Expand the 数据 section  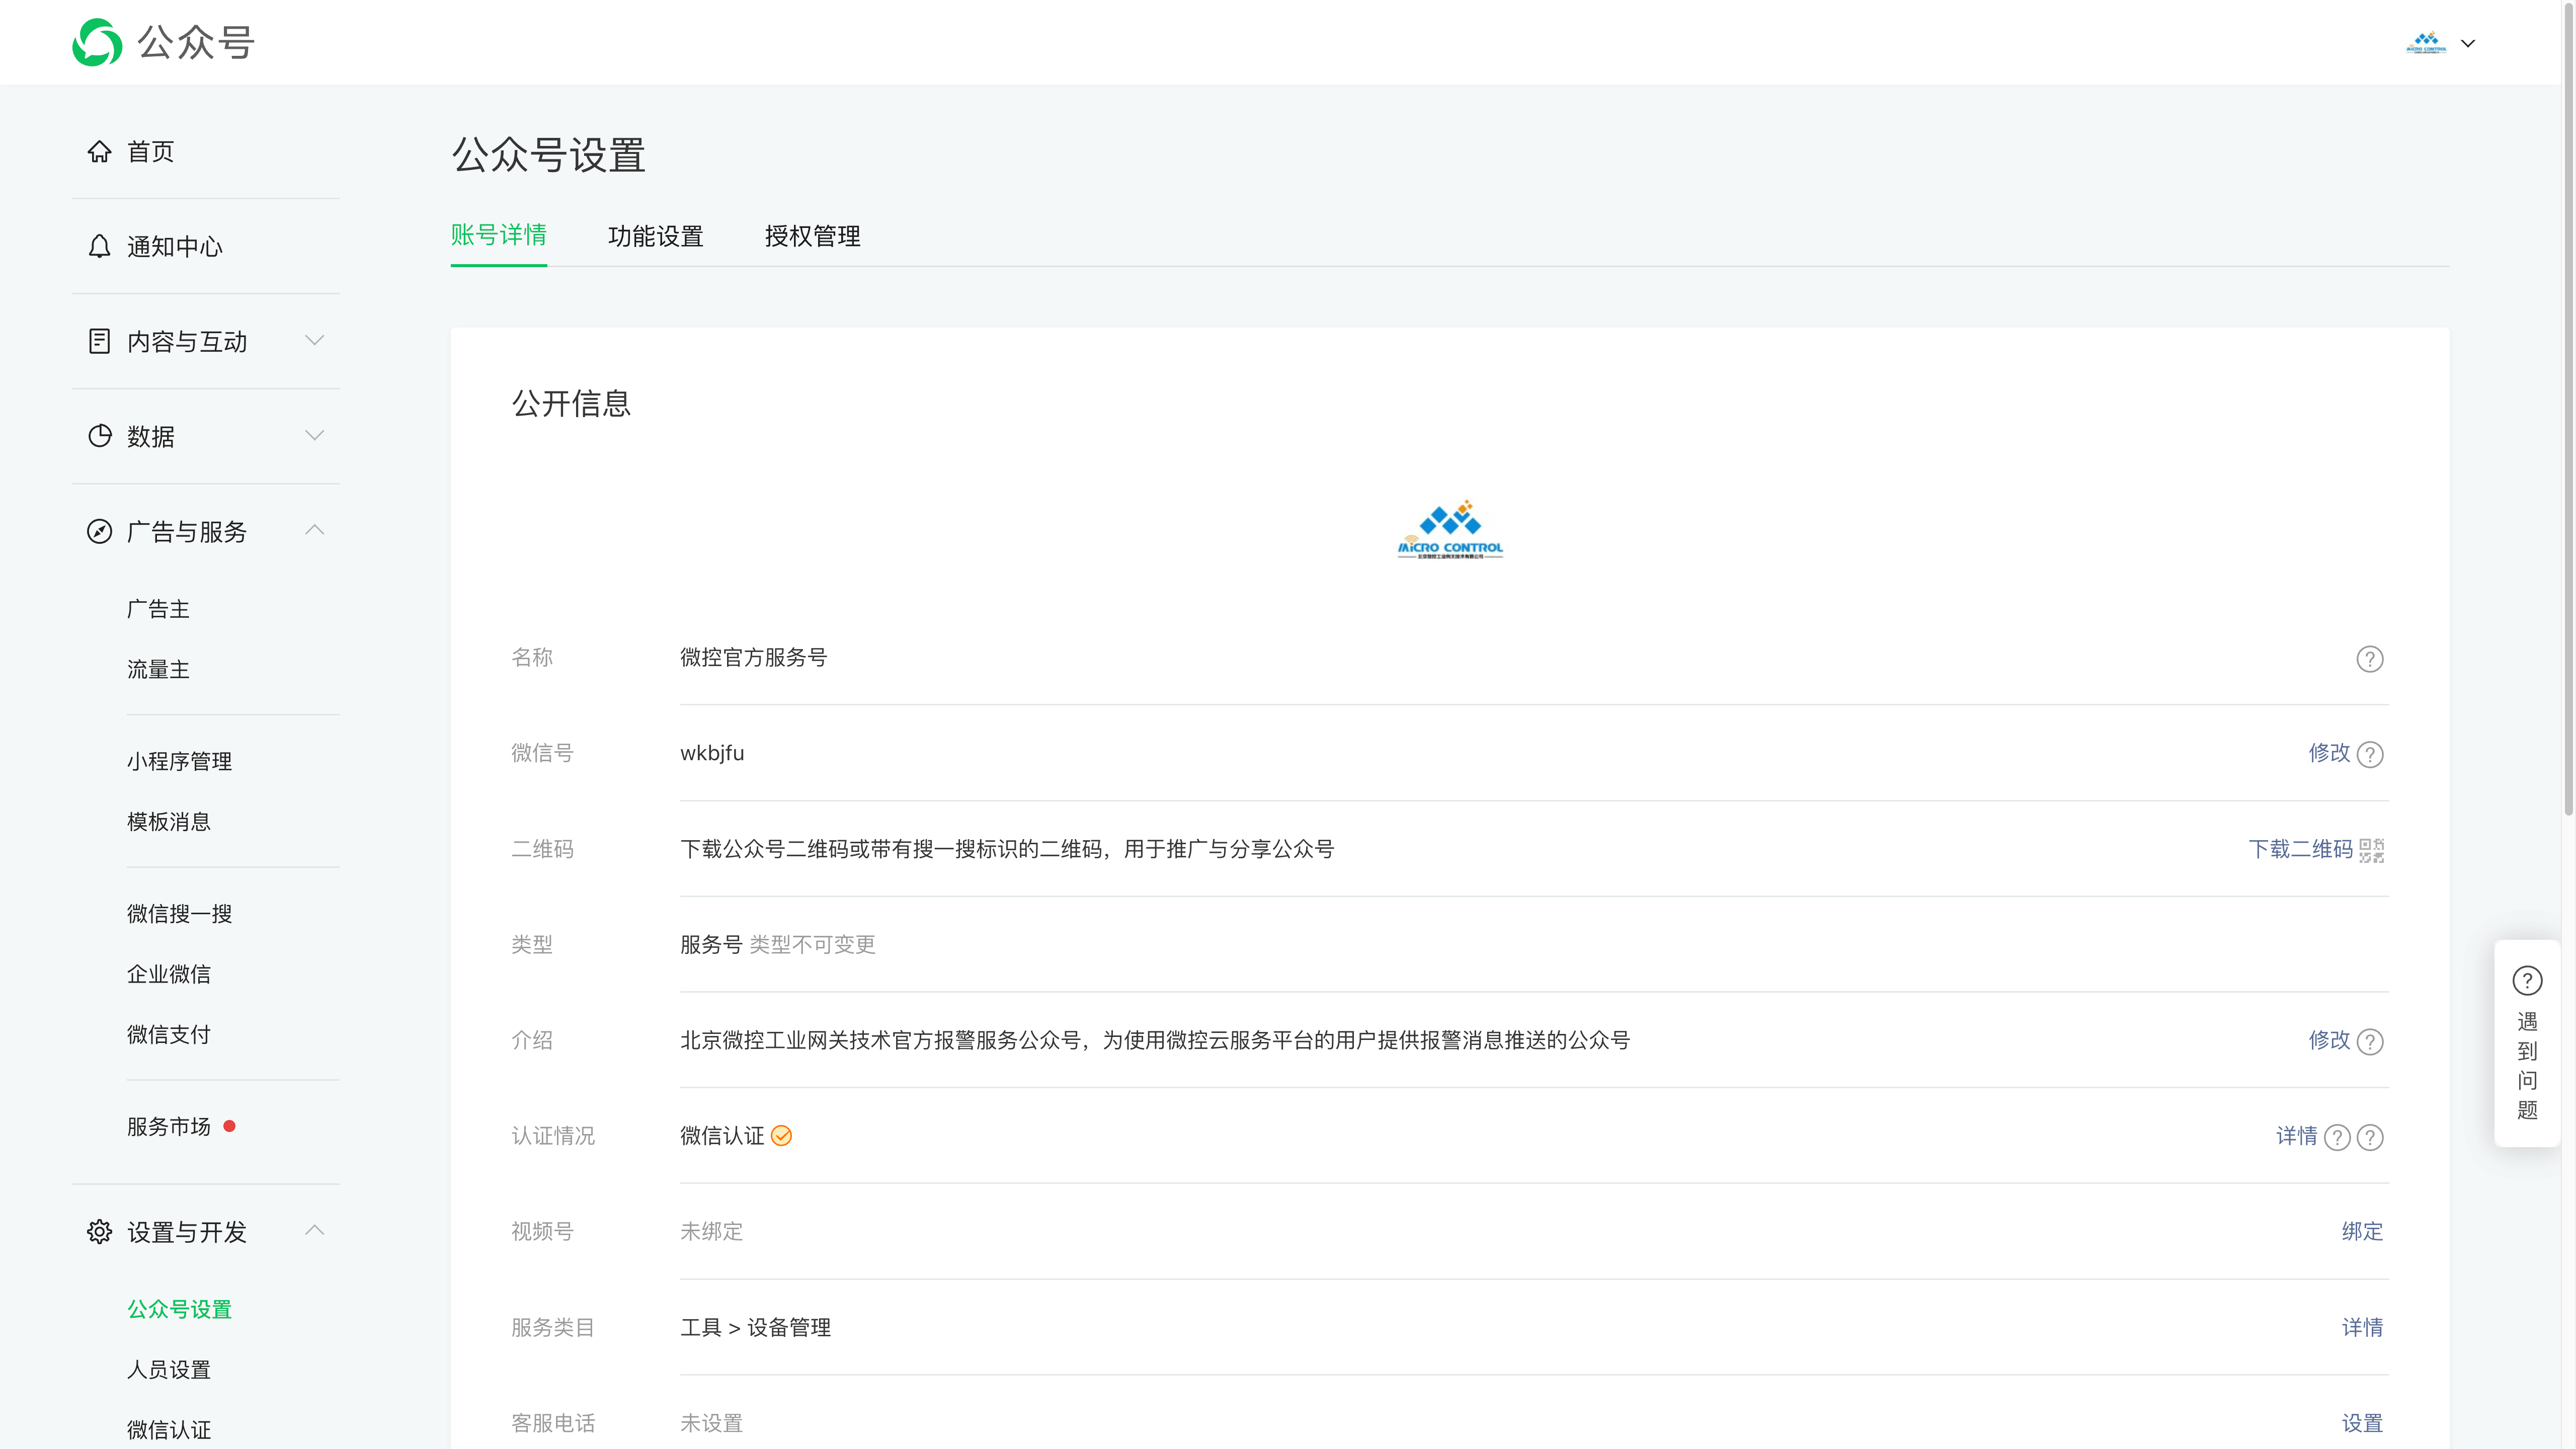coord(315,435)
